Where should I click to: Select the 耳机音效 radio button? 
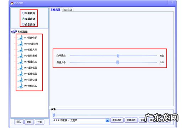click(x=23, y=13)
